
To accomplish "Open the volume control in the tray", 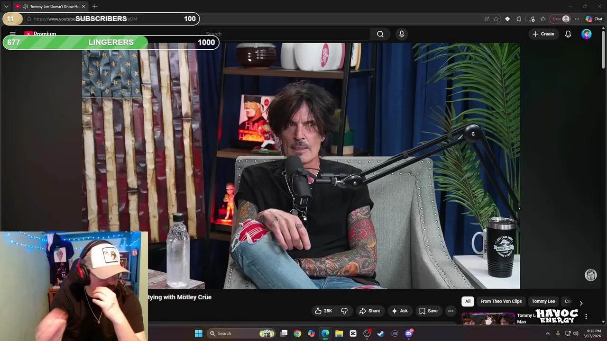I will click(576, 333).
